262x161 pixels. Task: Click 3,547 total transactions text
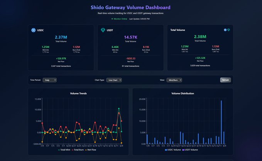(61, 66)
